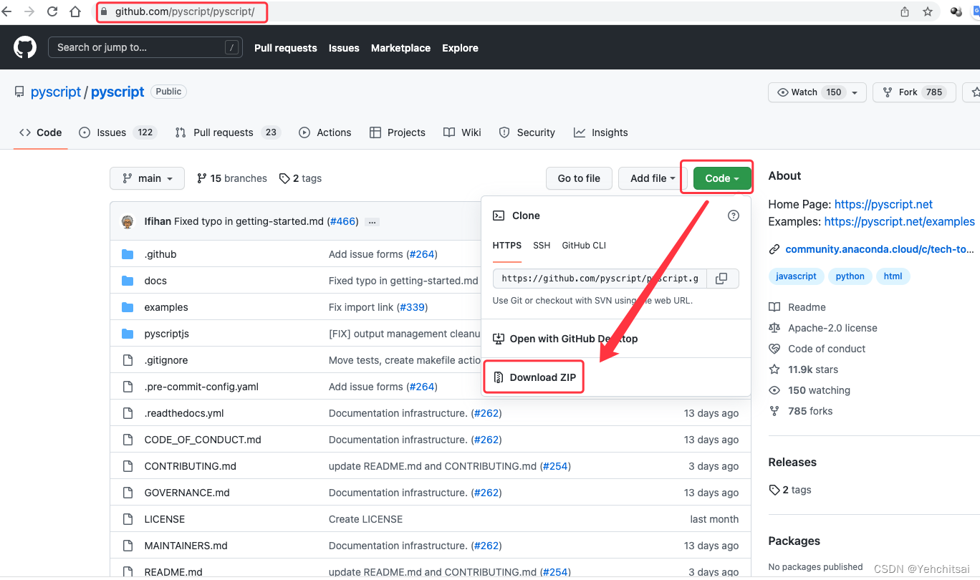Click the browser address bar URL
This screenshot has width=980, height=580.
point(185,12)
